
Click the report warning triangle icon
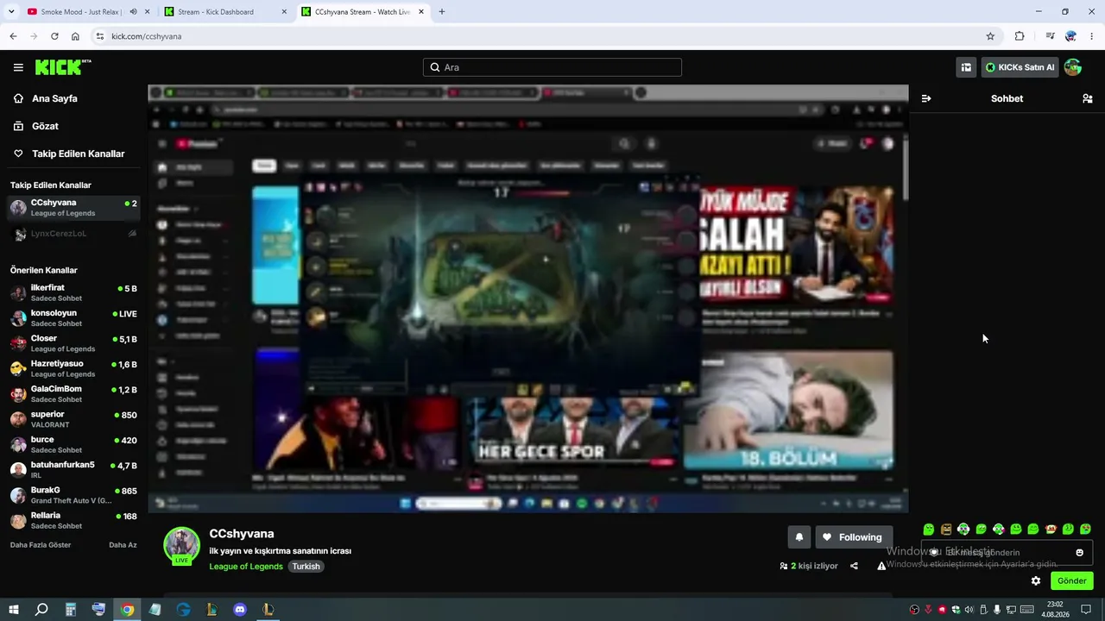pos(881,566)
